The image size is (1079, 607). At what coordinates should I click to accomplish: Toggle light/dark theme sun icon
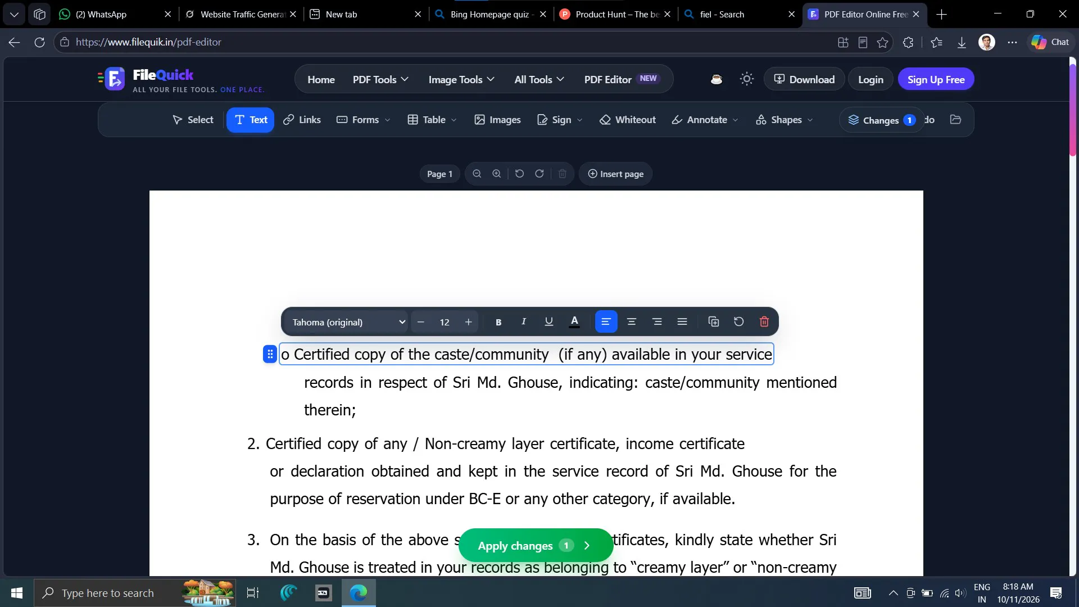(x=746, y=79)
